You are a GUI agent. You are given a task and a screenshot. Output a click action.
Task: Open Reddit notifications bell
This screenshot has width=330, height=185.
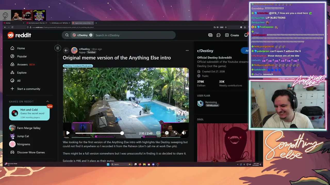246,35
